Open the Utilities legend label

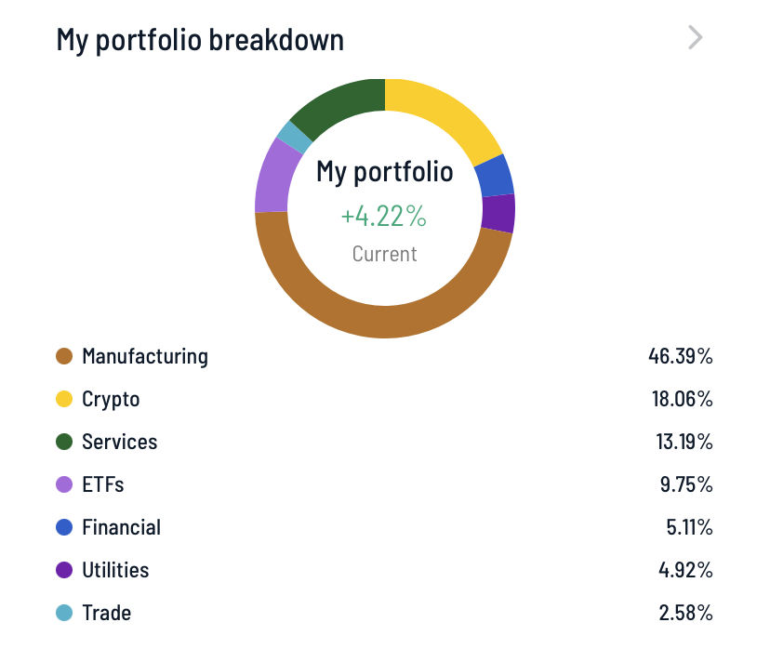click(115, 570)
